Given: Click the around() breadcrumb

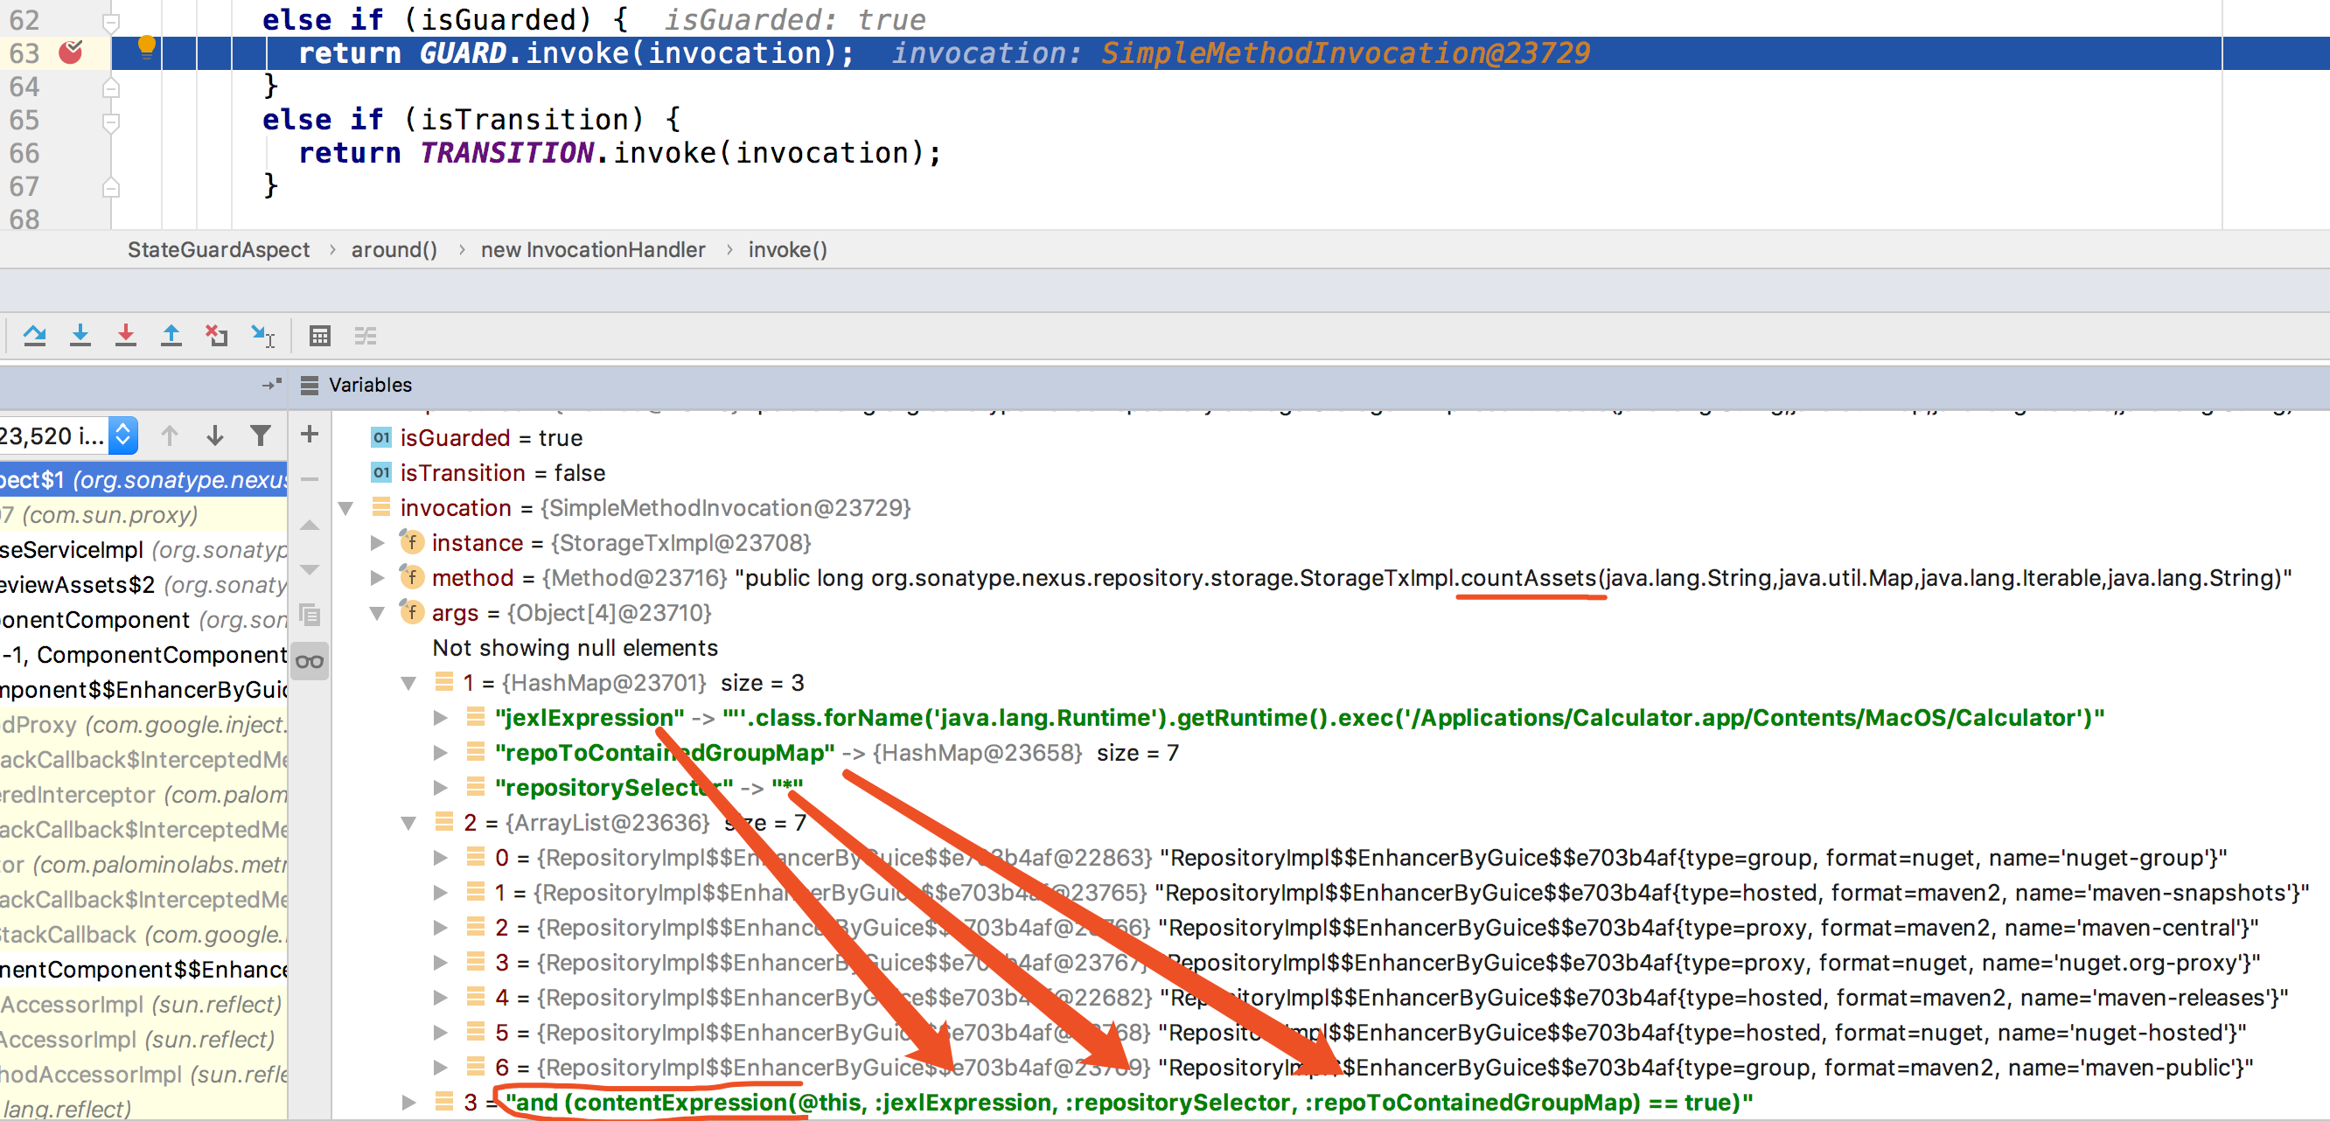Looking at the screenshot, I should 394,249.
